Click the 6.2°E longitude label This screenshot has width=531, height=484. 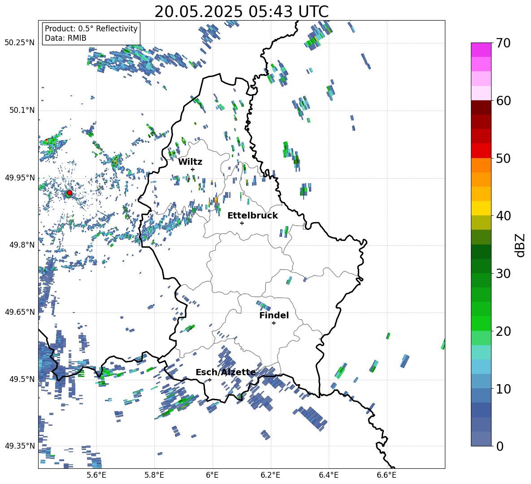tap(270, 475)
